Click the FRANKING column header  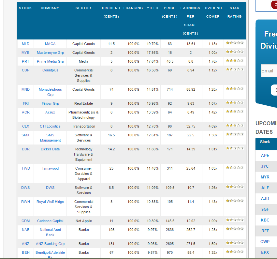pos(133,8)
